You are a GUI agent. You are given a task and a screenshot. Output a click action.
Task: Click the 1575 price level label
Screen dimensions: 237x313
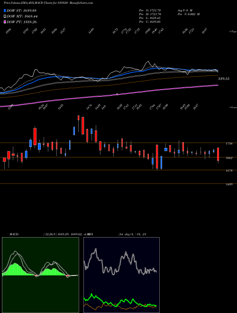(x=229, y=171)
